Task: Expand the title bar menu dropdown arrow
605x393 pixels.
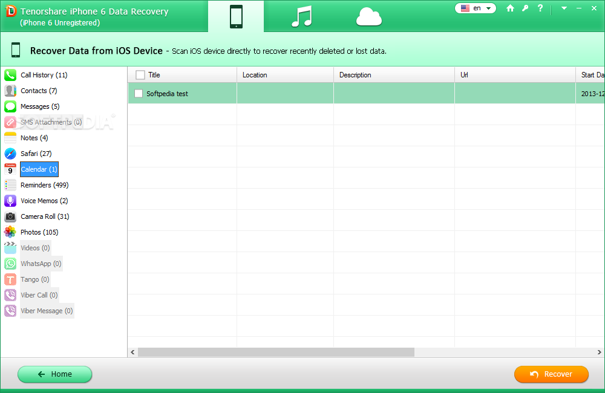Action: 564,8
